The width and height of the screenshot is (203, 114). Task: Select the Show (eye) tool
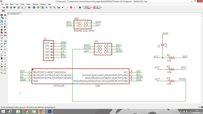[x=5, y=15]
